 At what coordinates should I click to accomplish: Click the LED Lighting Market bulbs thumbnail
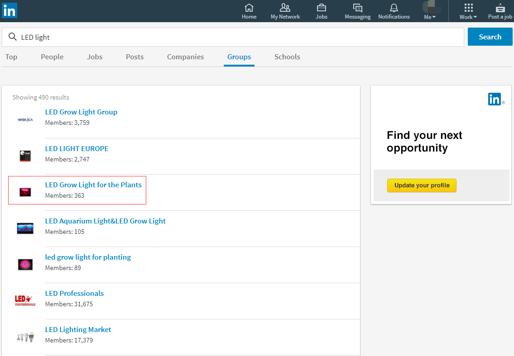pos(25,337)
